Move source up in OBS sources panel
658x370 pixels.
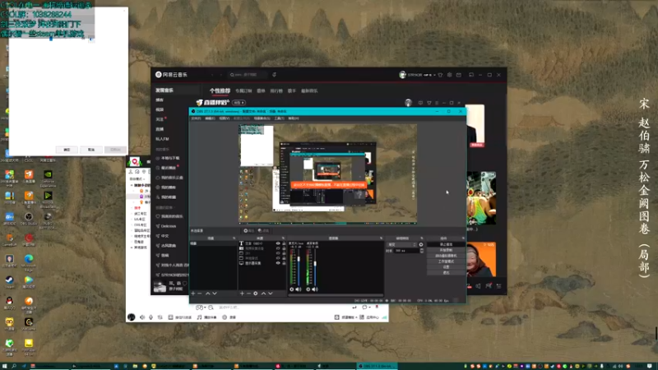pos(263,294)
